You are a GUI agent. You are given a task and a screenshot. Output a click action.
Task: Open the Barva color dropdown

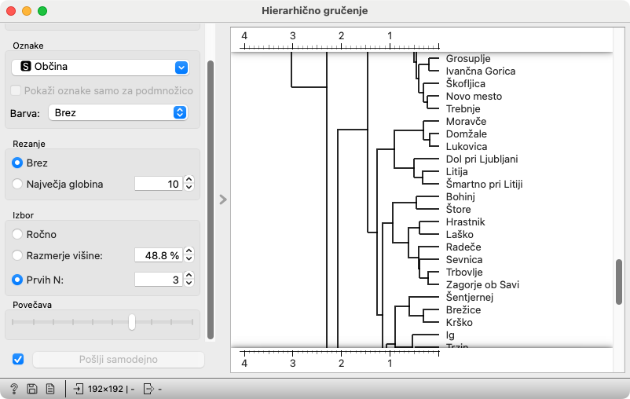(118, 112)
